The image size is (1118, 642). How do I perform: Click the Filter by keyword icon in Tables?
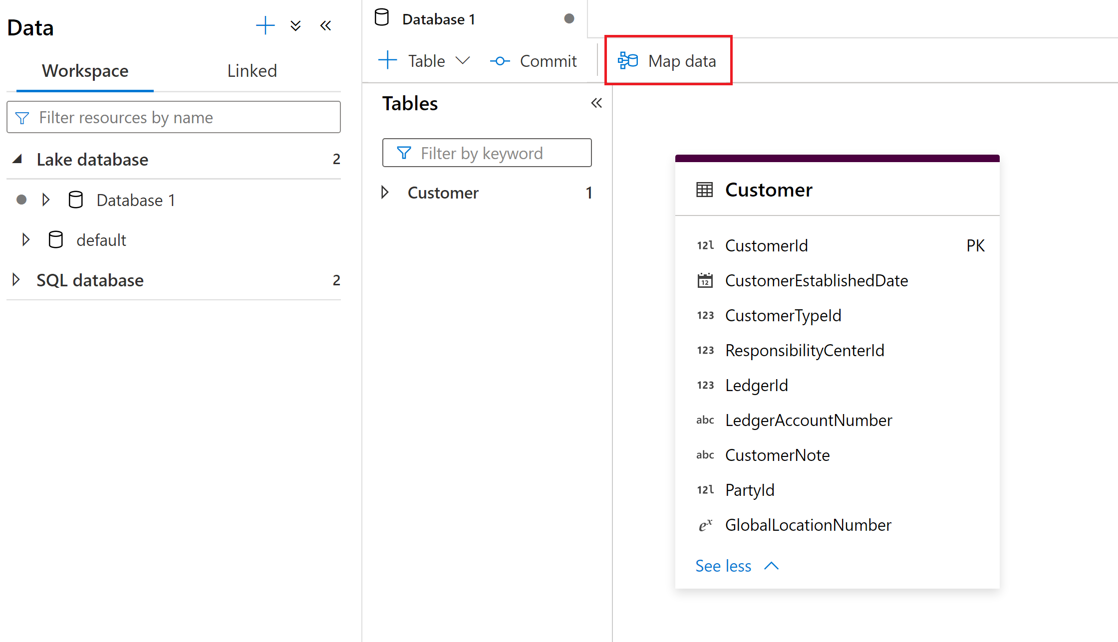[x=402, y=152]
